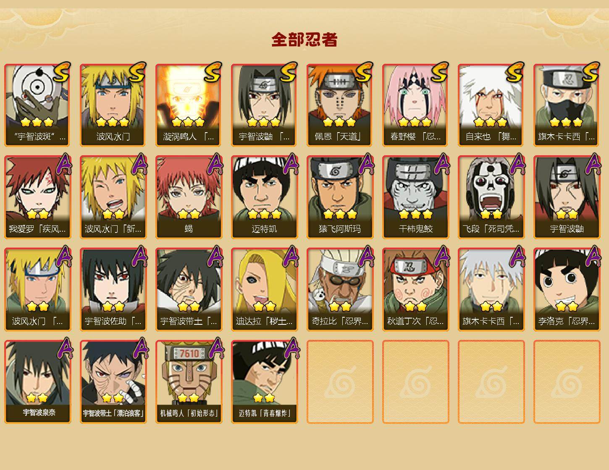Select the 猿飞阿斯玛 ninja card
Screen dimensions: 609x470
click(x=340, y=197)
